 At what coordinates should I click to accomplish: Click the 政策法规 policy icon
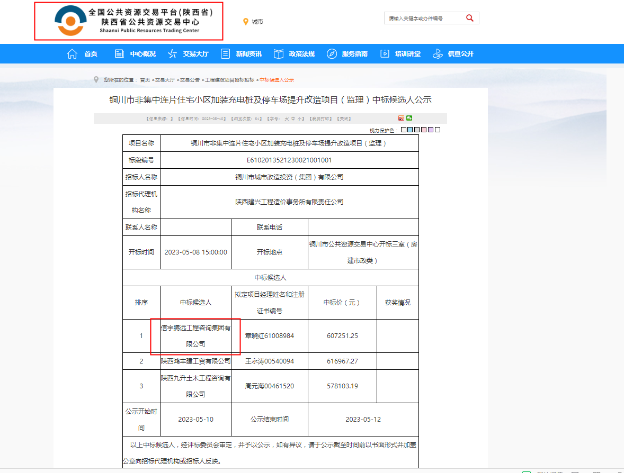278,53
